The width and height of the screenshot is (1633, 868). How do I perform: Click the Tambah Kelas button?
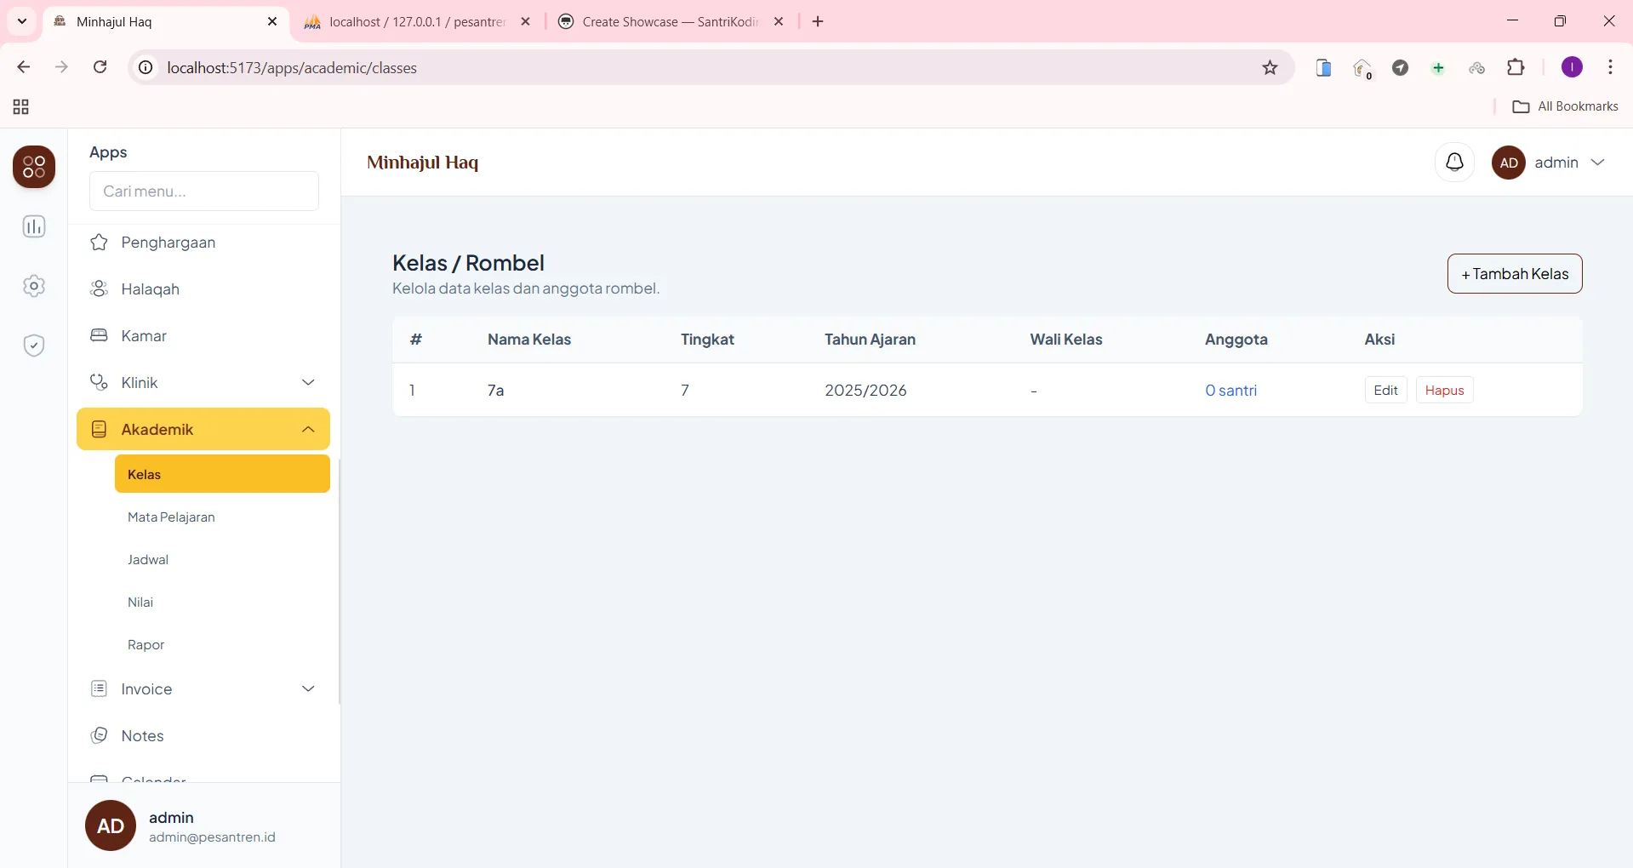(1515, 274)
